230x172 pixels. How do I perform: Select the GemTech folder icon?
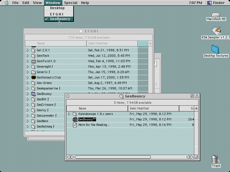click(x=33, y=56)
